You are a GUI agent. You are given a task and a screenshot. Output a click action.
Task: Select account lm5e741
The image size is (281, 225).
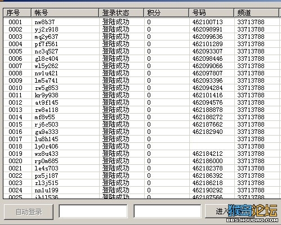point(46,80)
